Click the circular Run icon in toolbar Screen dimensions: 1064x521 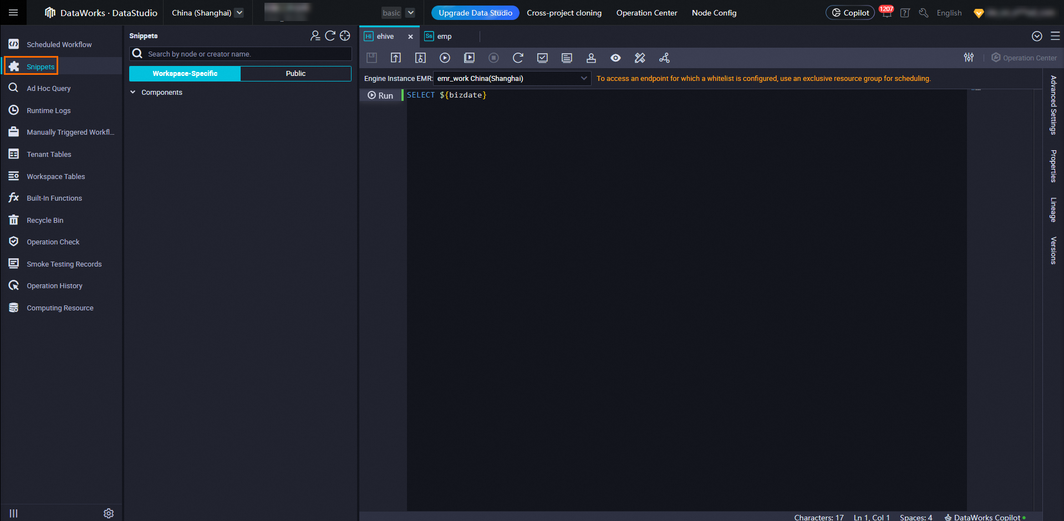(x=445, y=58)
